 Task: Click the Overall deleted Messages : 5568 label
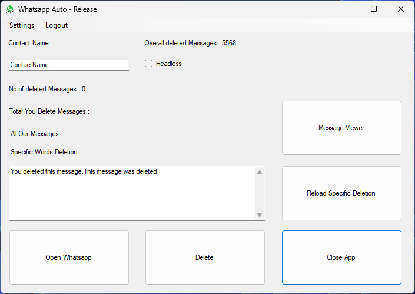tap(190, 43)
